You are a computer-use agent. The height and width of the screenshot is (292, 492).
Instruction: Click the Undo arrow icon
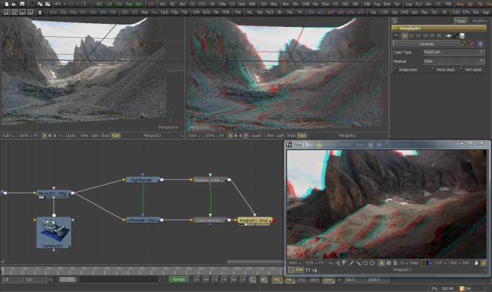pos(58,4)
